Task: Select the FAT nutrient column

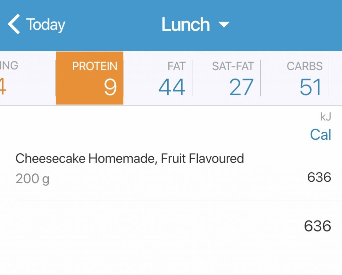Action: pyautogui.click(x=171, y=76)
